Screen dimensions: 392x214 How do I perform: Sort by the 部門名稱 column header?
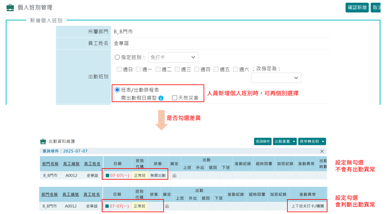click(50, 163)
